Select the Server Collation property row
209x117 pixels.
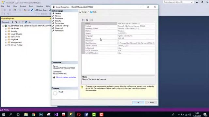pos(120,45)
